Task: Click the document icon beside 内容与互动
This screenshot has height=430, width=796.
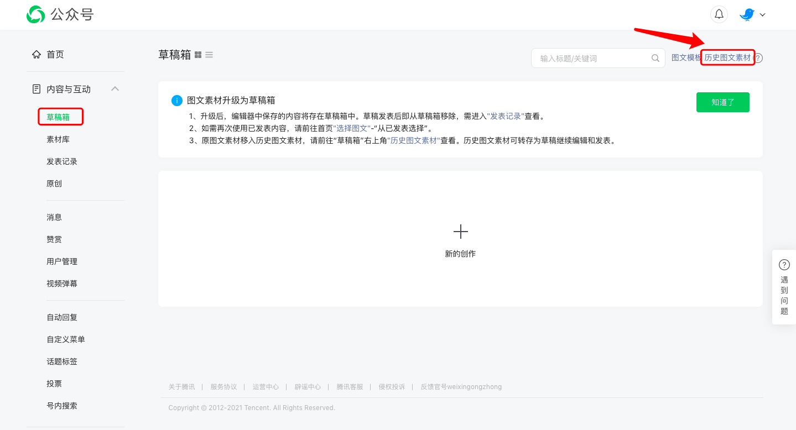Action: [35, 88]
